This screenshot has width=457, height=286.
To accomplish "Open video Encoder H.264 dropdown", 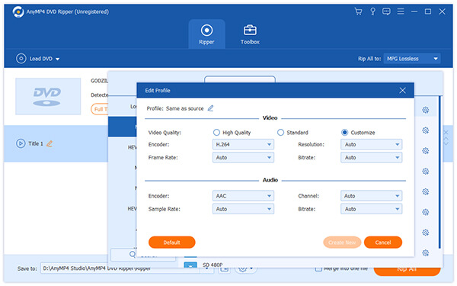I will pyautogui.click(x=243, y=144).
